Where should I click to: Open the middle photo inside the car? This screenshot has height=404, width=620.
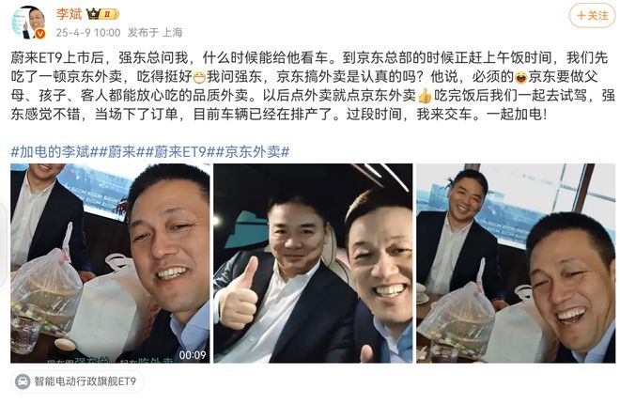[313, 263]
